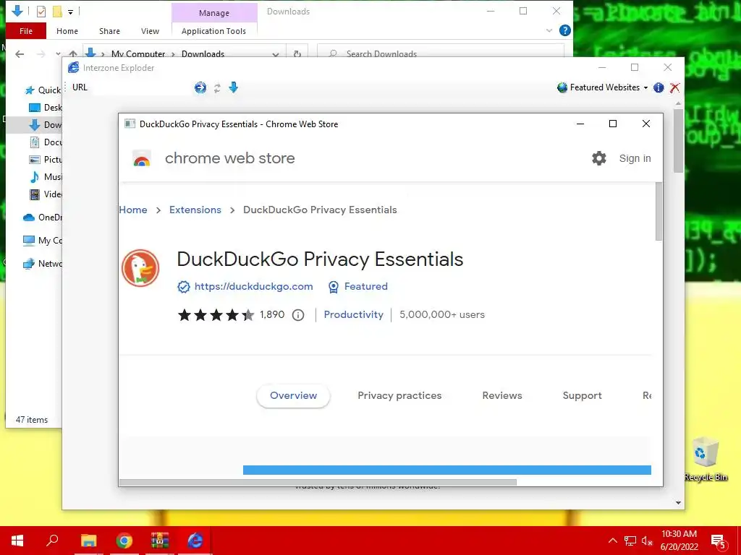Open WinRAR from the taskbar
Image resolution: width=741 pixels, height=555 pixels.
click(x=160, y=541)
